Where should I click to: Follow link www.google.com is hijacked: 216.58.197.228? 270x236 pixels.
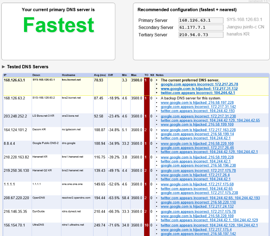(x=197, y=102)
